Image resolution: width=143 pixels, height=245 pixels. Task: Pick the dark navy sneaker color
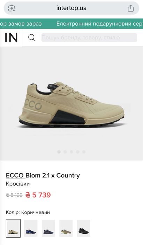pyautogui.click(x=48, y=228)
